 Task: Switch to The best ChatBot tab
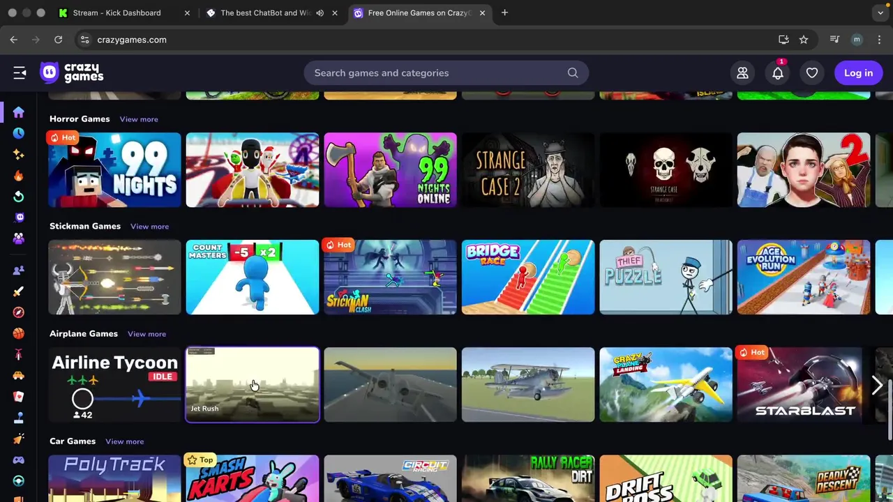(x=265, y=13)
